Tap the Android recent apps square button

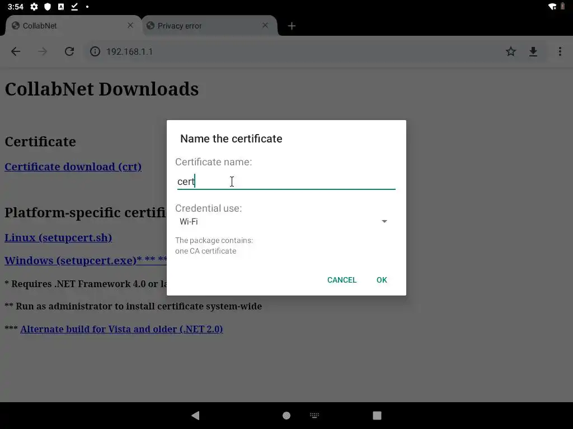click(377, 416)
